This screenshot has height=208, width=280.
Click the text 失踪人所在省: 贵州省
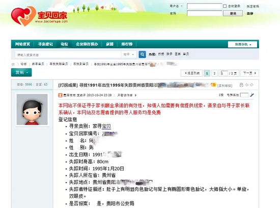pyautogui.click(x=92, y=175)
